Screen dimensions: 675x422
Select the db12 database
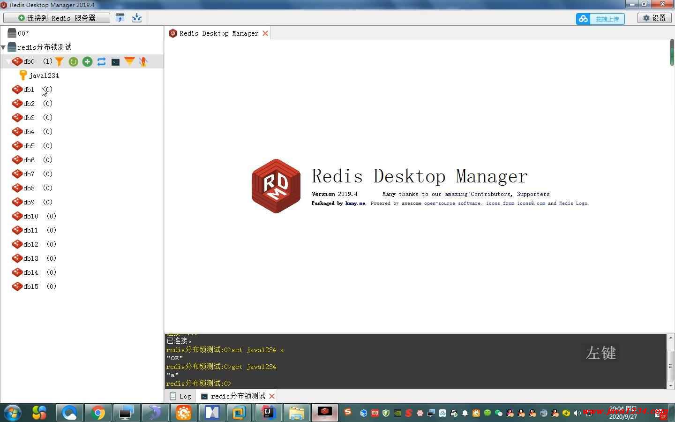[x=31, y=244]
